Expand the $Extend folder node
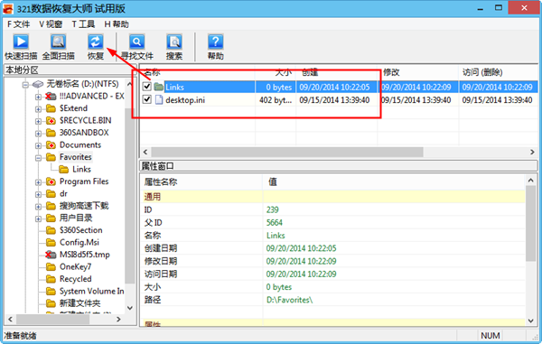The image size is (542, 344). pos(38,108)
